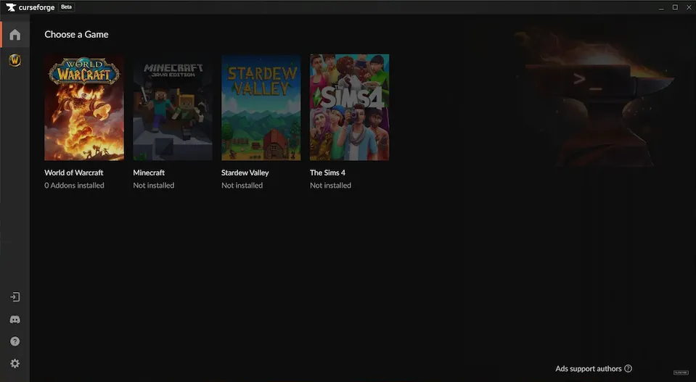Choose the Stardew Valley cover art
696x382 pixels.
(261, 107)
